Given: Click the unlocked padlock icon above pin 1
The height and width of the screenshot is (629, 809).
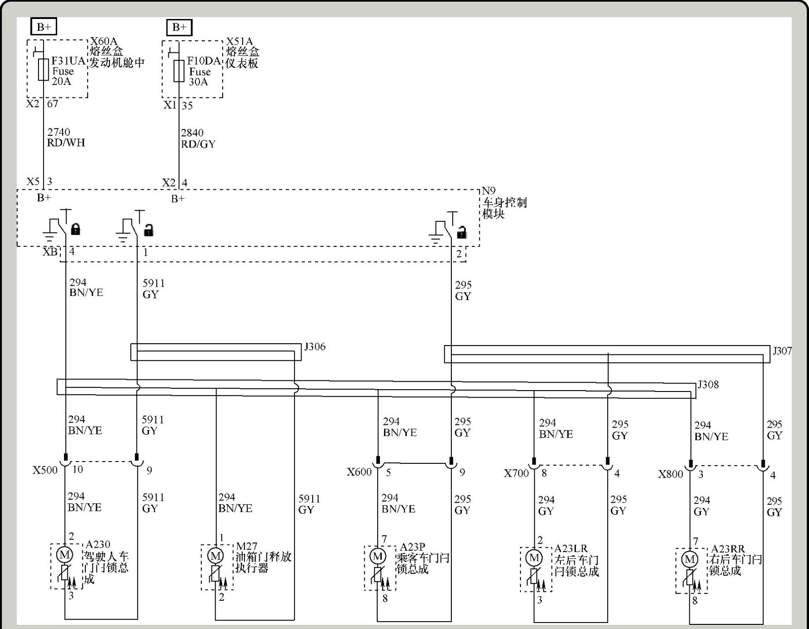Looking at the screenshot, I should 148,230.
